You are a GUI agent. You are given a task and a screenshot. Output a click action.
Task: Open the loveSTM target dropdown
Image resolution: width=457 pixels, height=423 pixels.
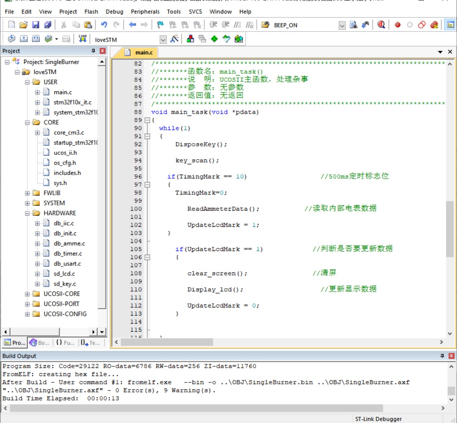(x=163, y=40)
